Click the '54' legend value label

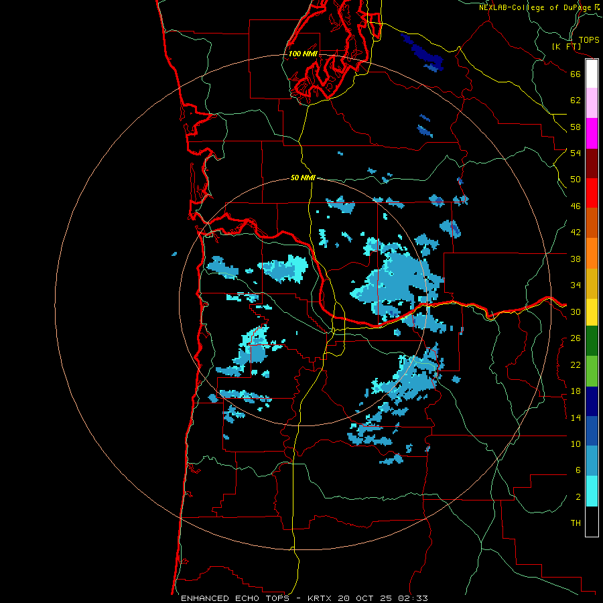coord(576,153)
